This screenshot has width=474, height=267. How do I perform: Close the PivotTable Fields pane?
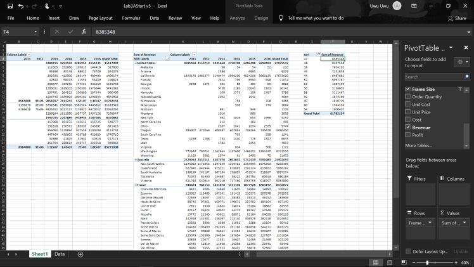click(x=465, y=48)
